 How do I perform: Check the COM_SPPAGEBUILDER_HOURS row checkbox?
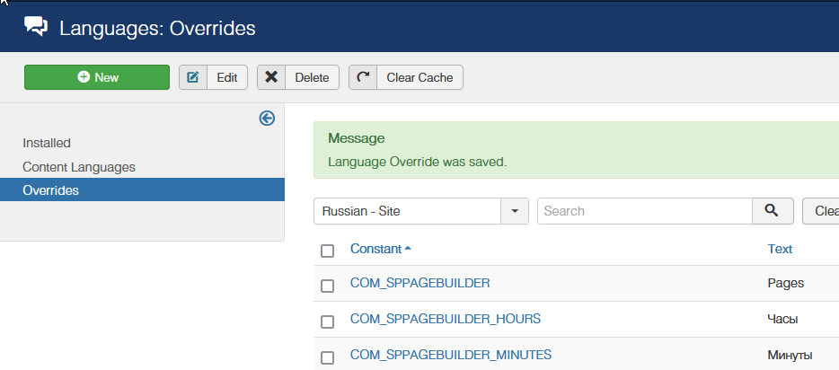tap(327, 321)
